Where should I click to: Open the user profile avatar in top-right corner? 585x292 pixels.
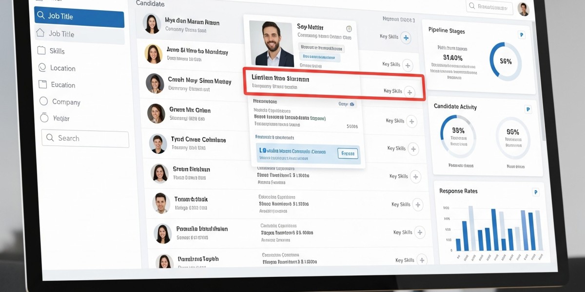pyautogui.click(x=524, y=9)
